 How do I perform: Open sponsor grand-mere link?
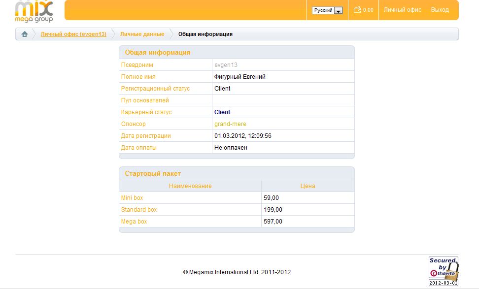tap(230, 124)
